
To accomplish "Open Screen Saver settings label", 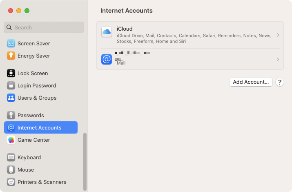I will click(34, 43).
